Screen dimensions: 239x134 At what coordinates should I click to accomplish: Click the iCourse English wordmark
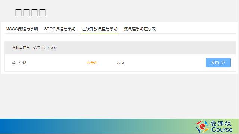pos(221,130)
